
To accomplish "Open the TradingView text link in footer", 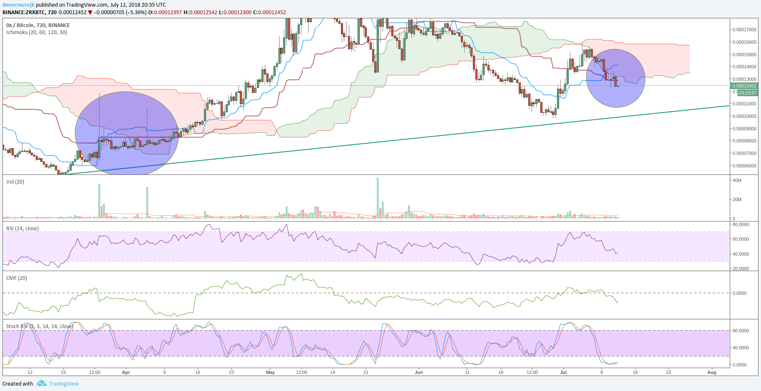I will pyautogui.click(x=64, y=384).
